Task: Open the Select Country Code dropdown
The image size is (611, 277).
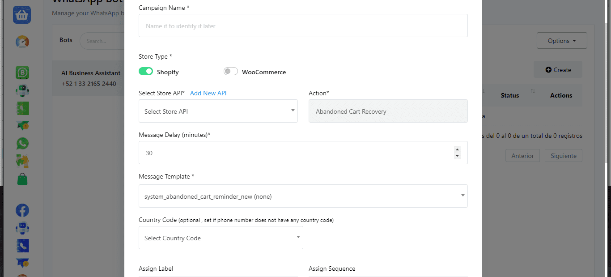Action: (x=221, y=238)
